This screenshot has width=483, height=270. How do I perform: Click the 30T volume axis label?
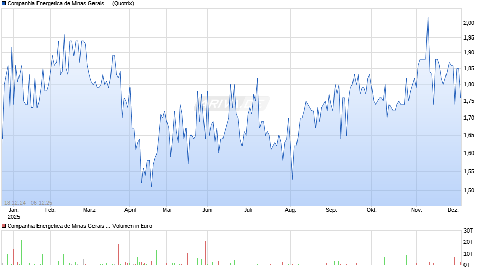pos(468,231)
